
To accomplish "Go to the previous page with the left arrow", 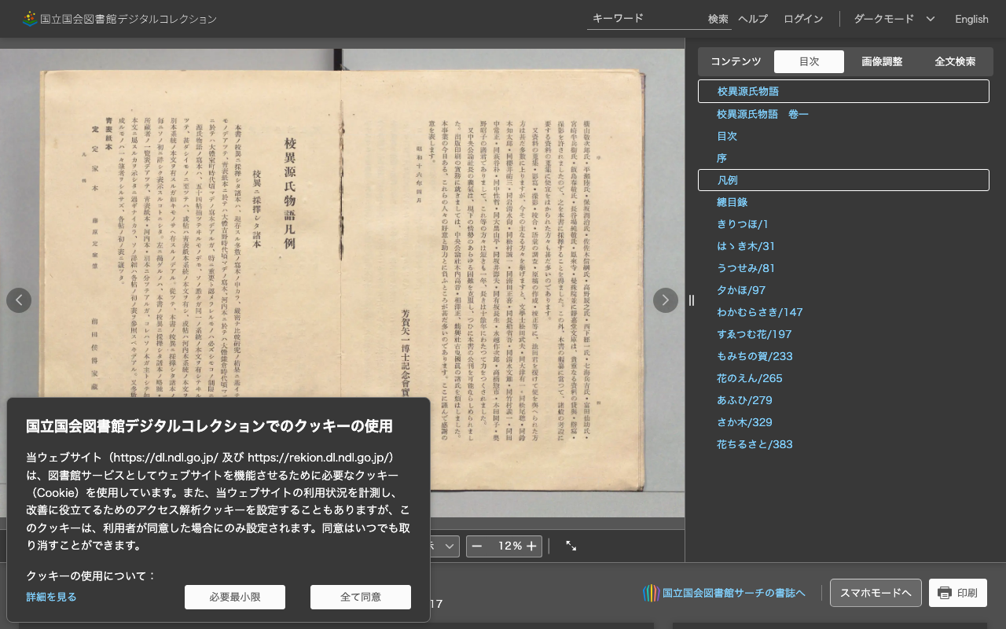I will 19,300.
